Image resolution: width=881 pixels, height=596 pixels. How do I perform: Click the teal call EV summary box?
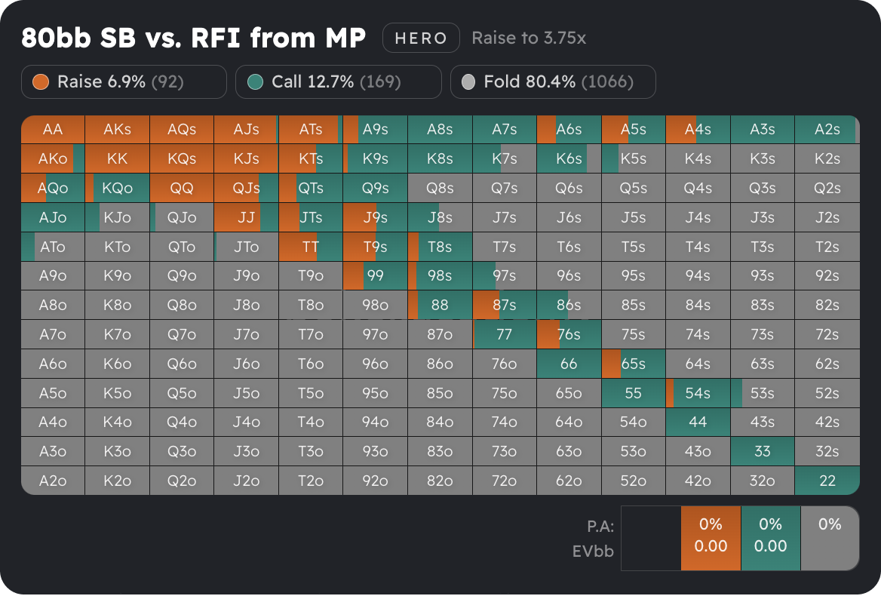770,537
